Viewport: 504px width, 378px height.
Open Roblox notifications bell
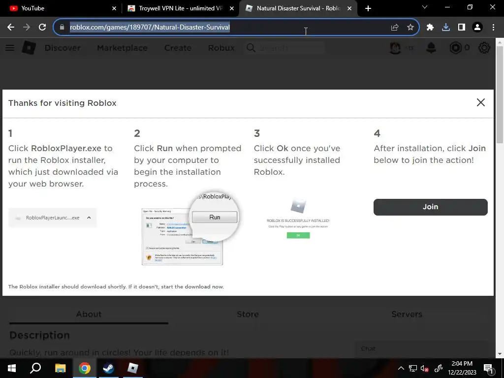point(431,48)
